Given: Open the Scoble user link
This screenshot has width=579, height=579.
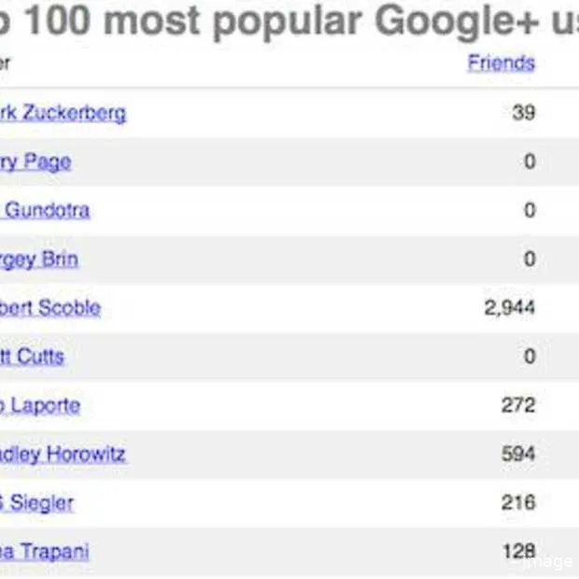Looking at the screenshot, I should tap(50, 308).
